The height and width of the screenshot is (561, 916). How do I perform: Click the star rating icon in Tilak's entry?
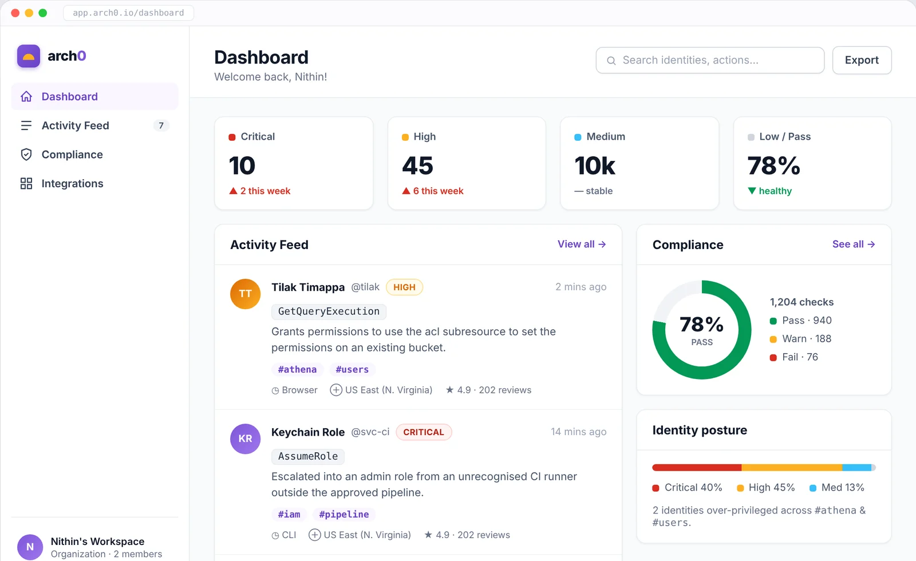[450, 390]
